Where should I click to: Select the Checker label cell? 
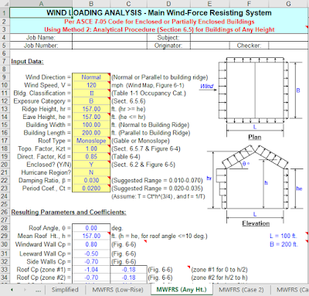click(x=249, y=46)
